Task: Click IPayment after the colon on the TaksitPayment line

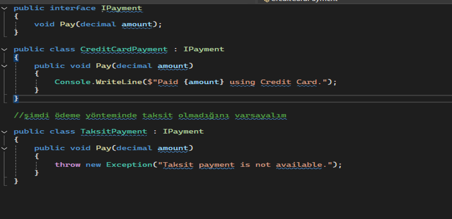Action: click(183, 132)
